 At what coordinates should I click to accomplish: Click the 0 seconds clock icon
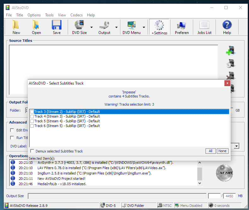click(211, 205)
